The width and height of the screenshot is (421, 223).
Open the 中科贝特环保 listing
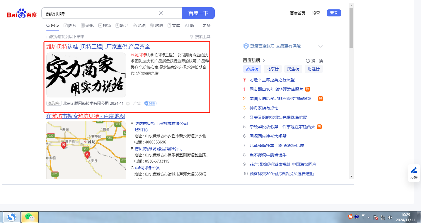[147, 168]
